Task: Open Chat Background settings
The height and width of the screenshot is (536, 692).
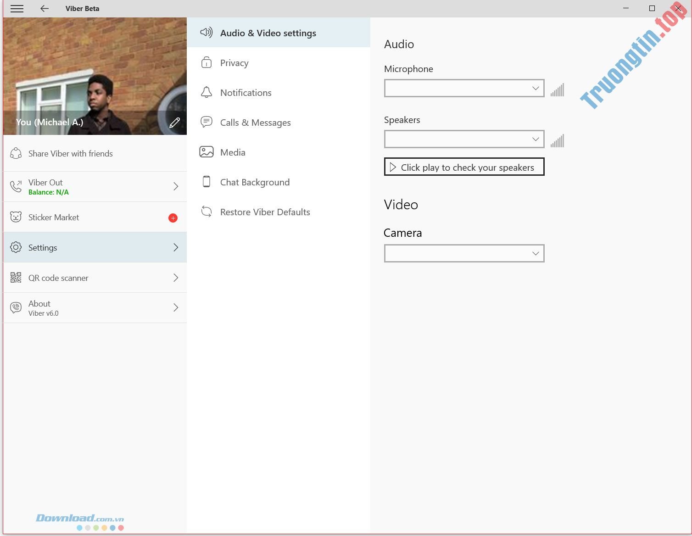Action: [x=279, y=182]
